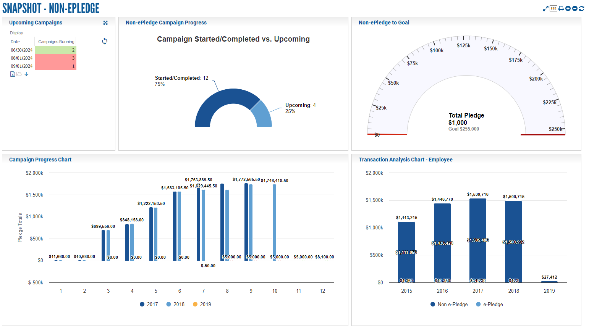Click the $848,158.00 data label
Viewport: 589px width, 329px height.
pyautogui.click(x=132, y=220)
